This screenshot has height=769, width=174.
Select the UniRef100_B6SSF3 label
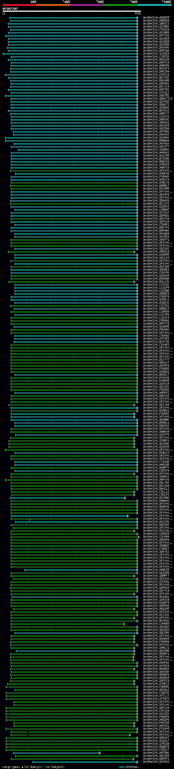pyautogui.click(x=156, y=69)
